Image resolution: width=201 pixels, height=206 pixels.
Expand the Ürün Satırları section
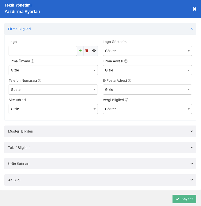100,164
